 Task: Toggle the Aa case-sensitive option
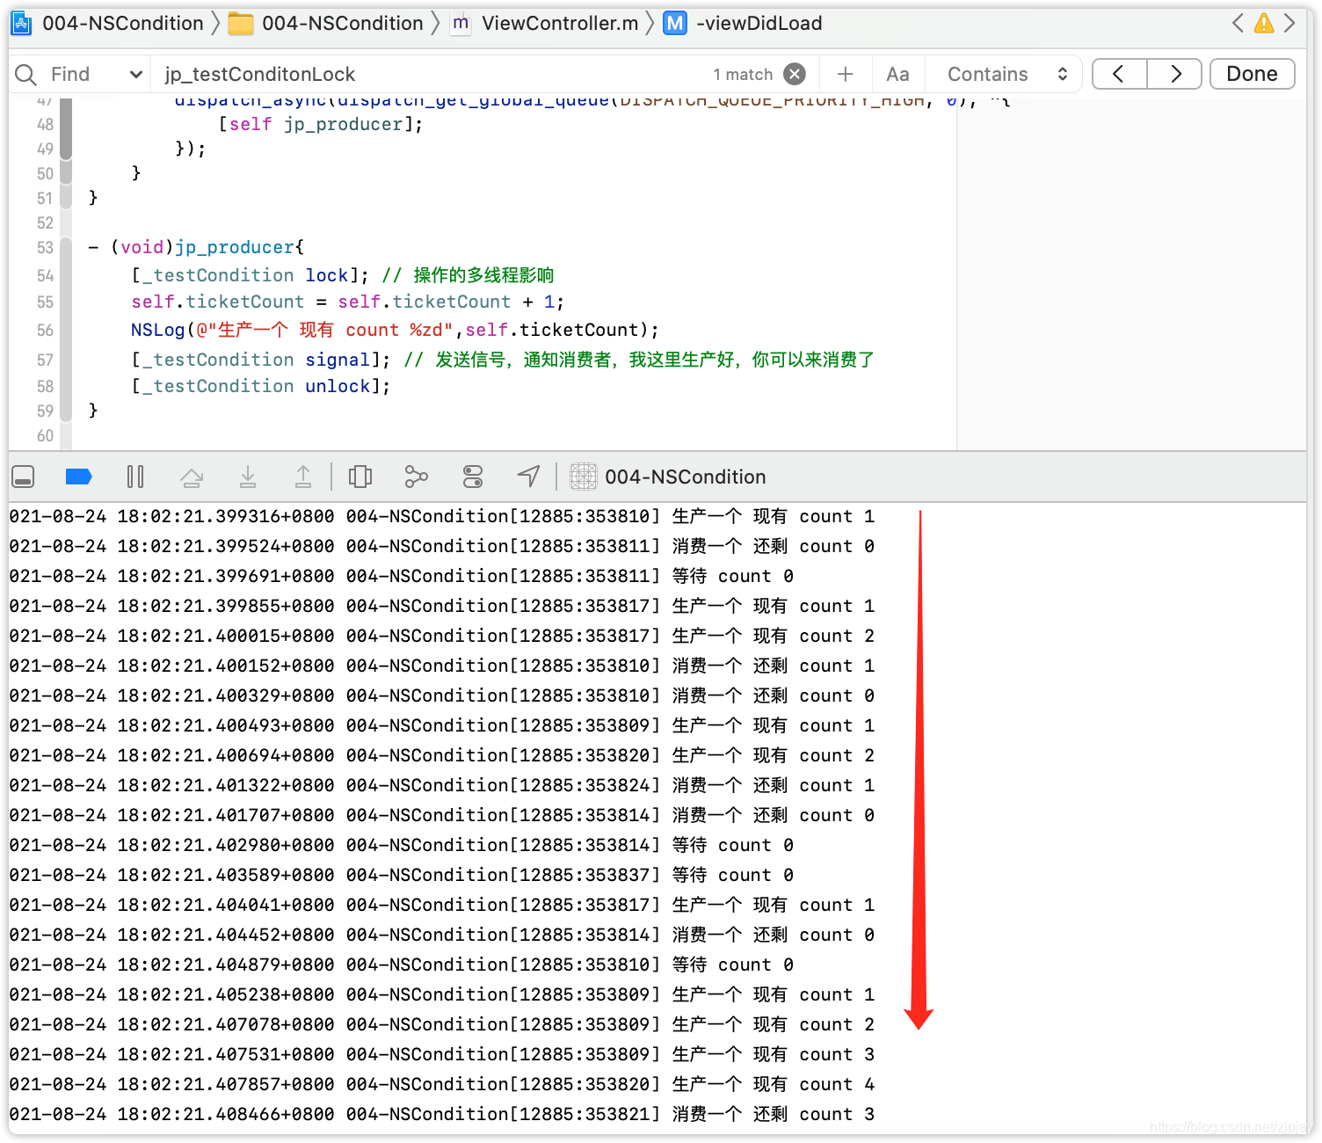[897, 75]
